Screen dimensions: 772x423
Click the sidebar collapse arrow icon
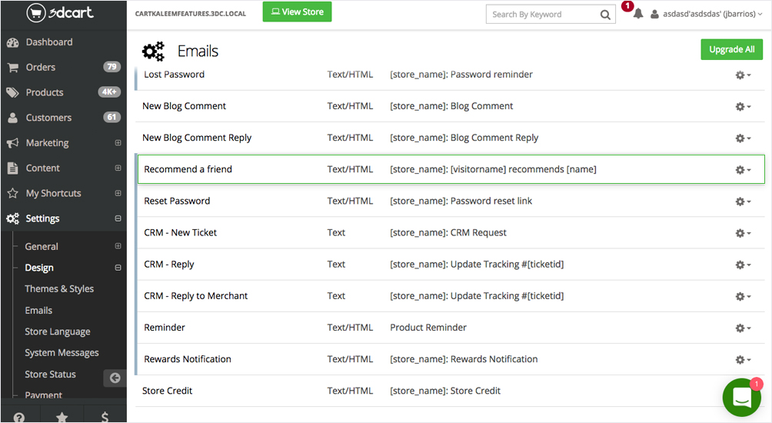(115, 378)
